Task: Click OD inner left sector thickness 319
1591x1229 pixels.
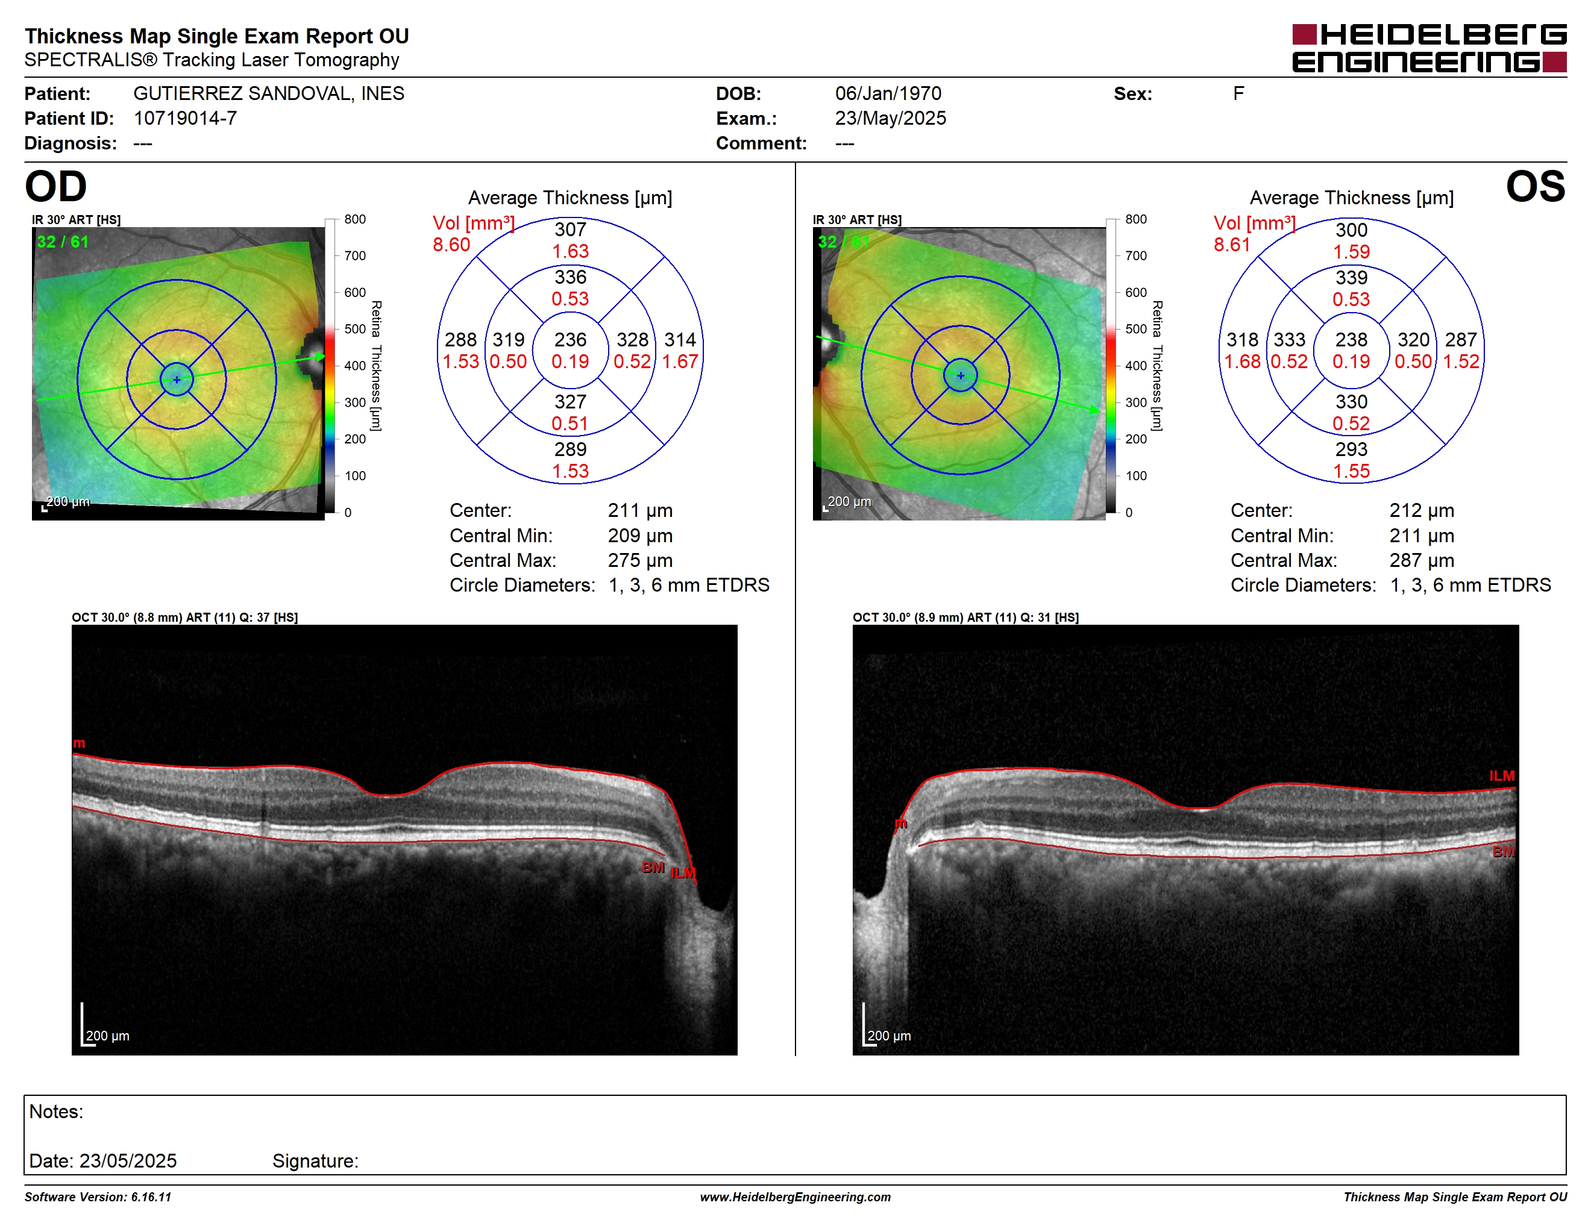Action: pos(509,339)
